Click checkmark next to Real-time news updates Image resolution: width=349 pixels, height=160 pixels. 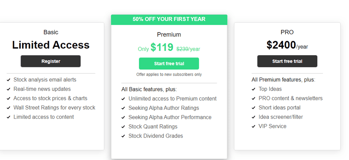pyautogui.click(x=8, y=89)
